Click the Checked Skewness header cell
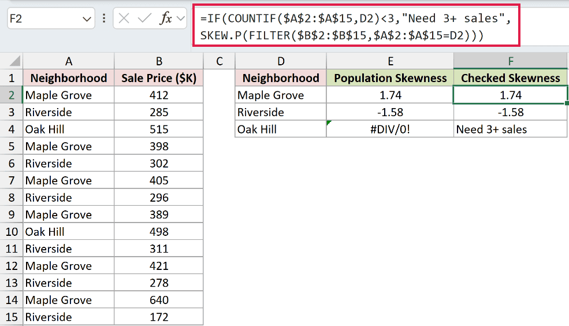 510,78
